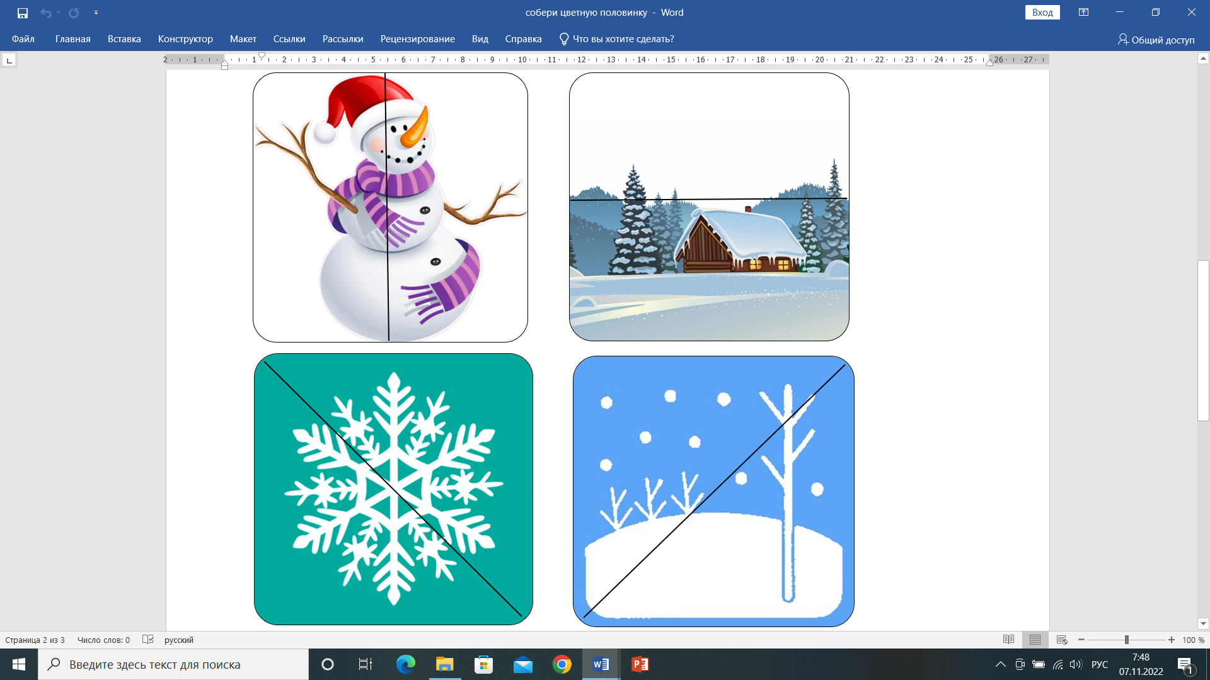Click the Вход sign-in button
This screenshot has width=1210, height=680.
click(1042, 13)
